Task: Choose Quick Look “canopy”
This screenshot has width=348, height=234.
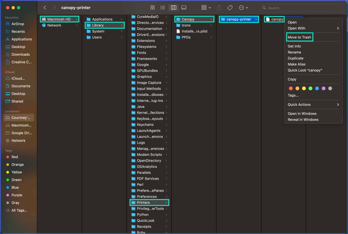Action: [305, 70]
